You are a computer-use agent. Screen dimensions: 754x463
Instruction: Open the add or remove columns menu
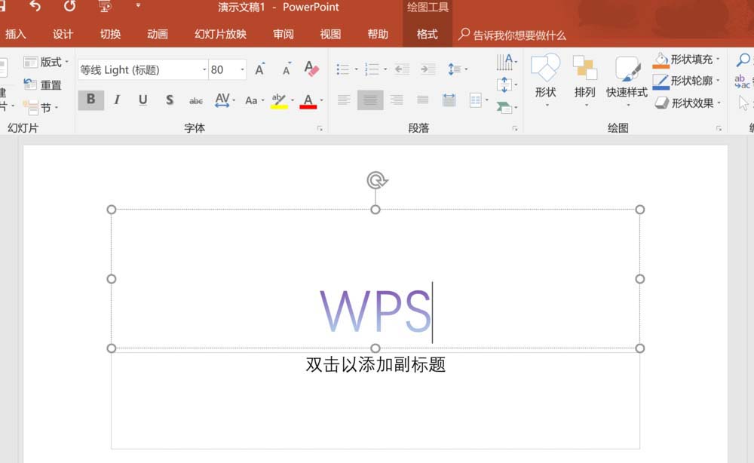point(479,100)
